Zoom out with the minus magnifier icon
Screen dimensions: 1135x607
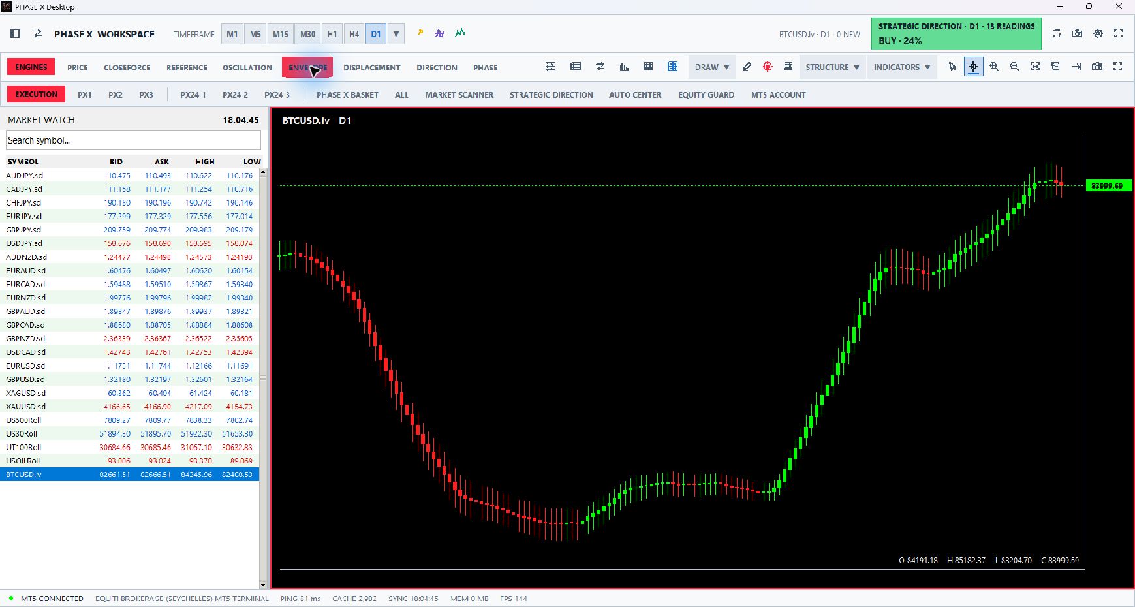click(1015, 67)
